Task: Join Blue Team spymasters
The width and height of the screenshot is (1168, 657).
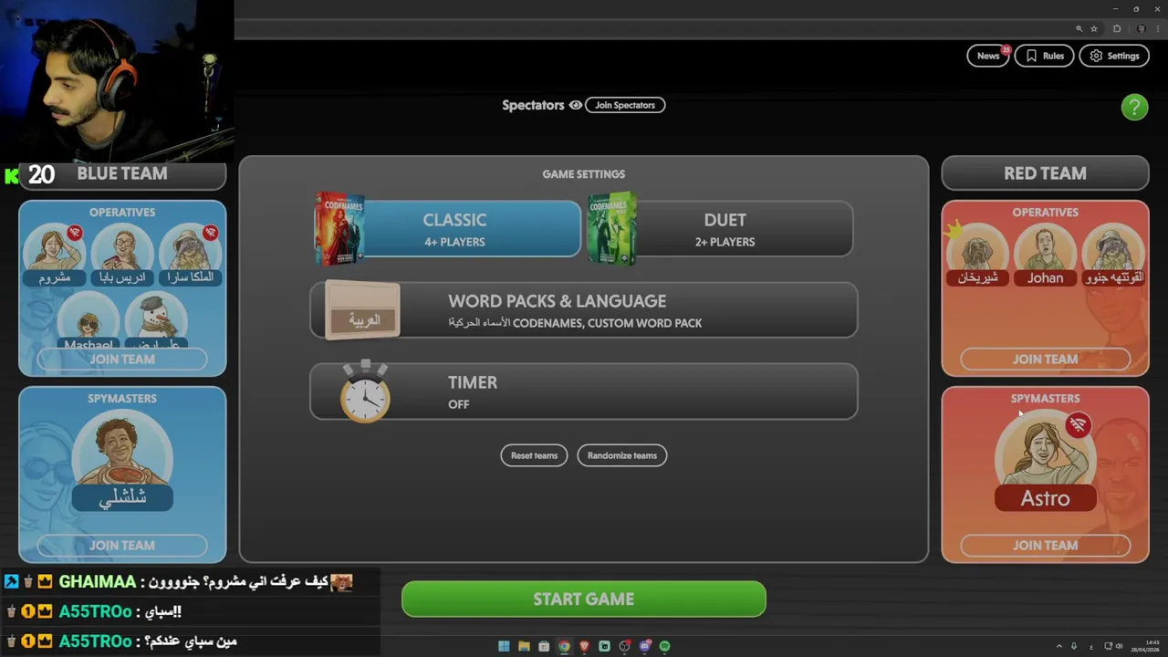Action: [122, 546]
